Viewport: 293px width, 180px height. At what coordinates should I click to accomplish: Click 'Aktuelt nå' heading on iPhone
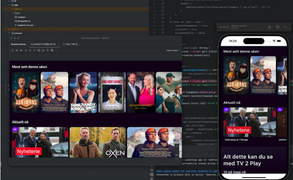[232, 103]
